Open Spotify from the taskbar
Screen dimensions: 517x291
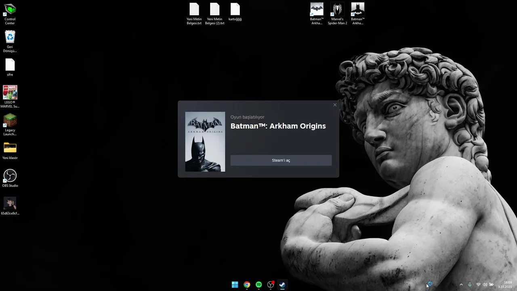pos(258,285)
